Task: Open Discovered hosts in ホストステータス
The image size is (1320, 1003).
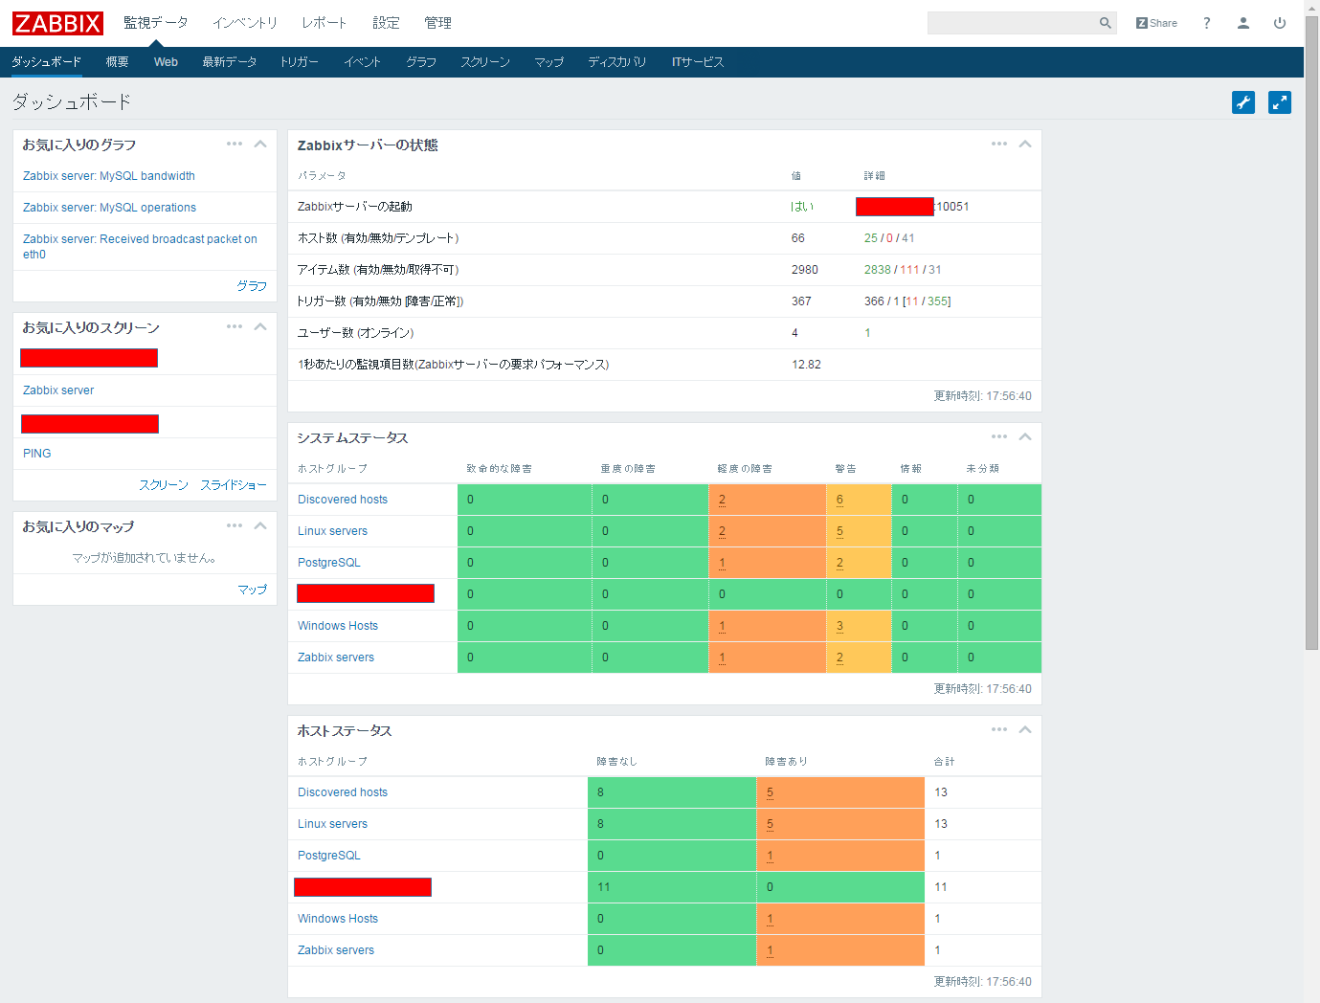Action: coord(343,792)
